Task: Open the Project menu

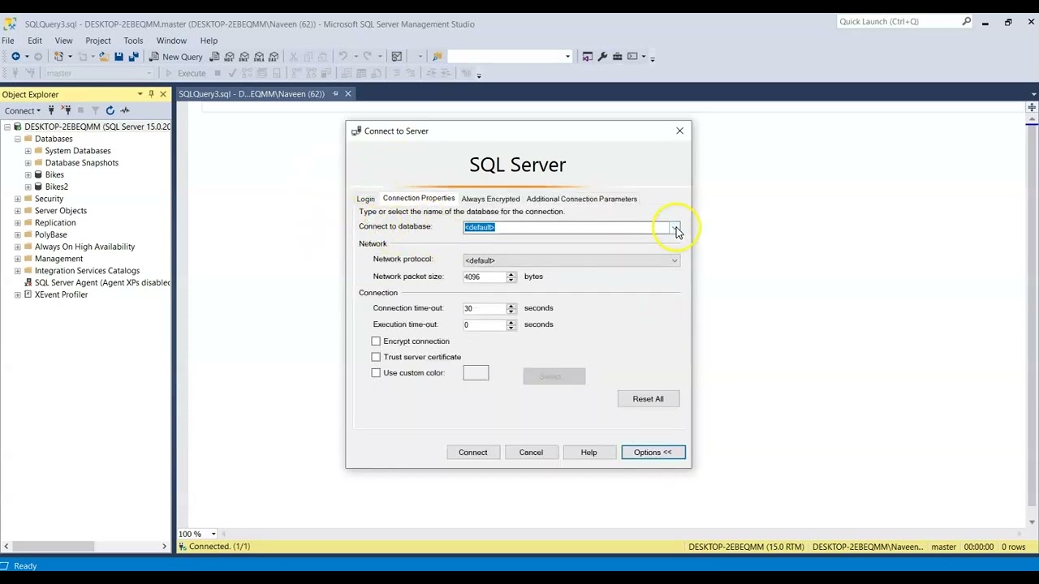Action: (97, 41)
